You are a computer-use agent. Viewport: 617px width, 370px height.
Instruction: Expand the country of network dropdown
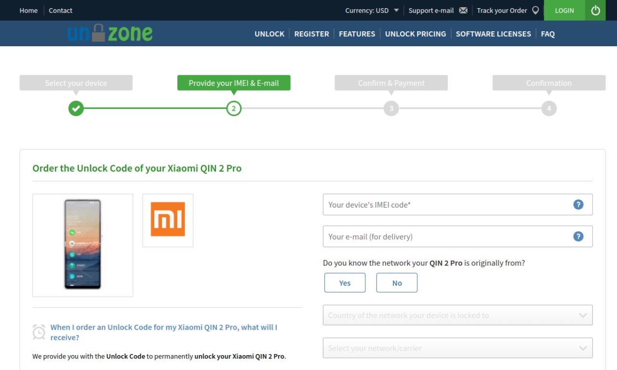pos(457,315)
